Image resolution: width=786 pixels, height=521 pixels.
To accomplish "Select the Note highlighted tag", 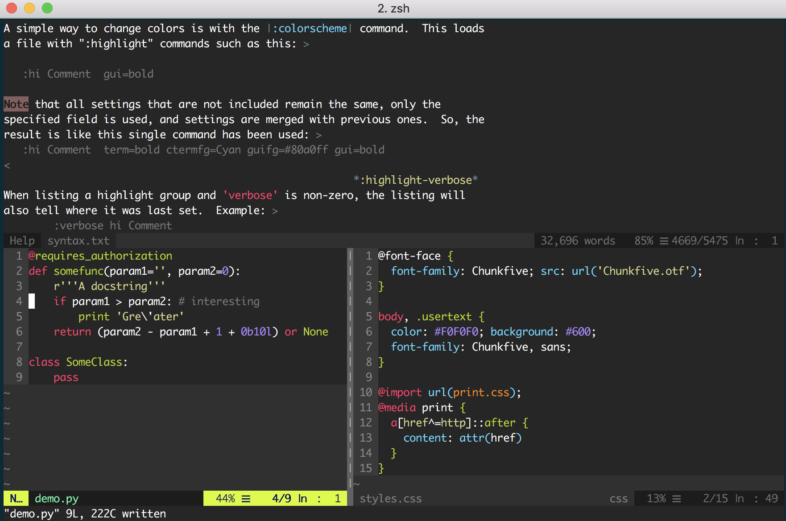I will (16, 104).
